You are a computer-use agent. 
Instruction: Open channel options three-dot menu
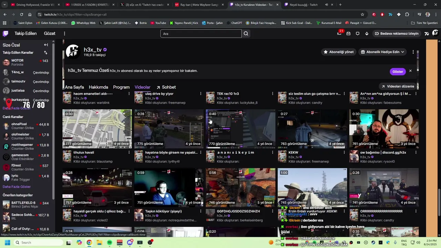[413, 52]
